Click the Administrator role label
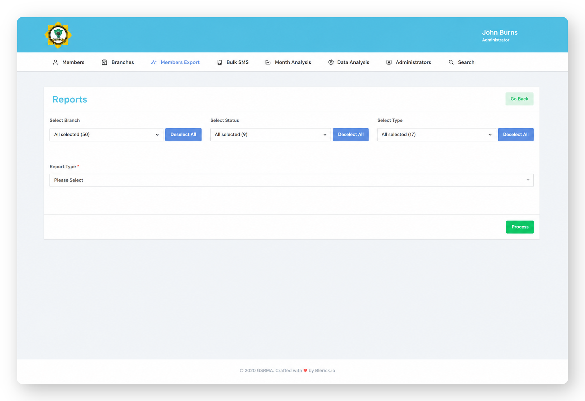The height and width of the screenshot is (401, 585). click(496, 40)
